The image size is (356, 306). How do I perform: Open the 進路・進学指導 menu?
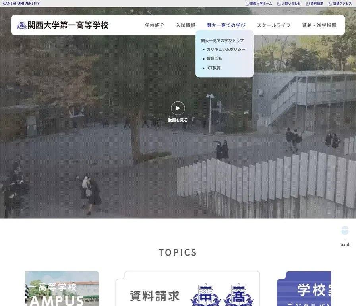click(319, 25)
